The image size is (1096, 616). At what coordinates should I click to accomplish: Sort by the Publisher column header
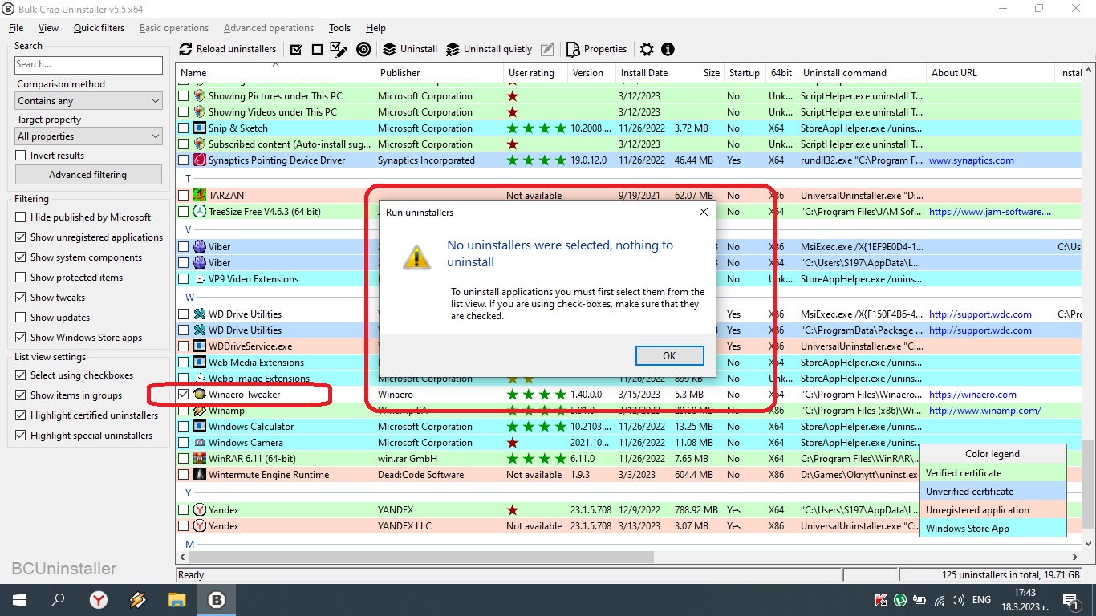tap(440, 73)
